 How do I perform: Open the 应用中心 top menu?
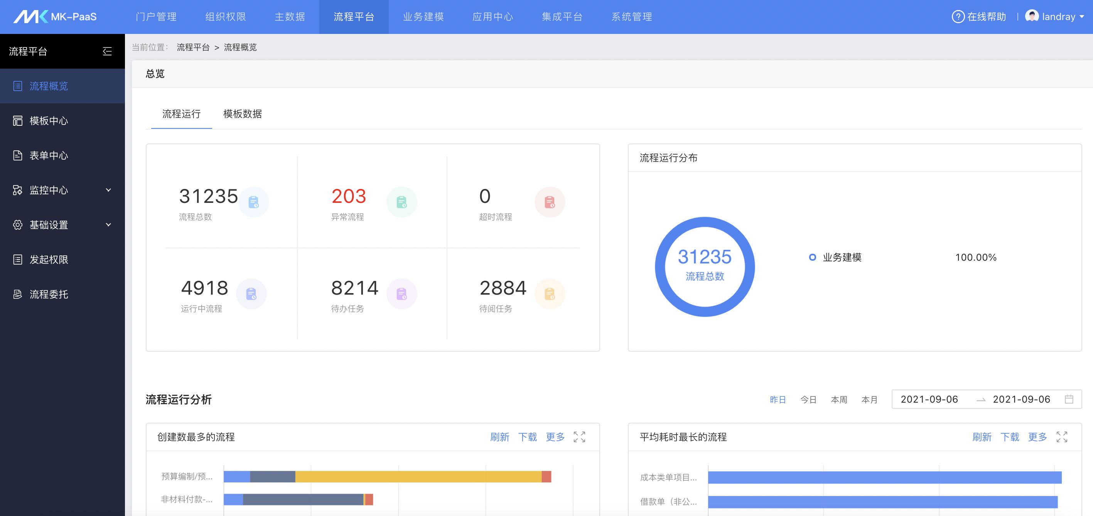493,17
